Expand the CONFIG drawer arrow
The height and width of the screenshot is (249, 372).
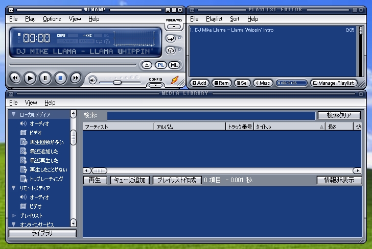coord(155,85)
